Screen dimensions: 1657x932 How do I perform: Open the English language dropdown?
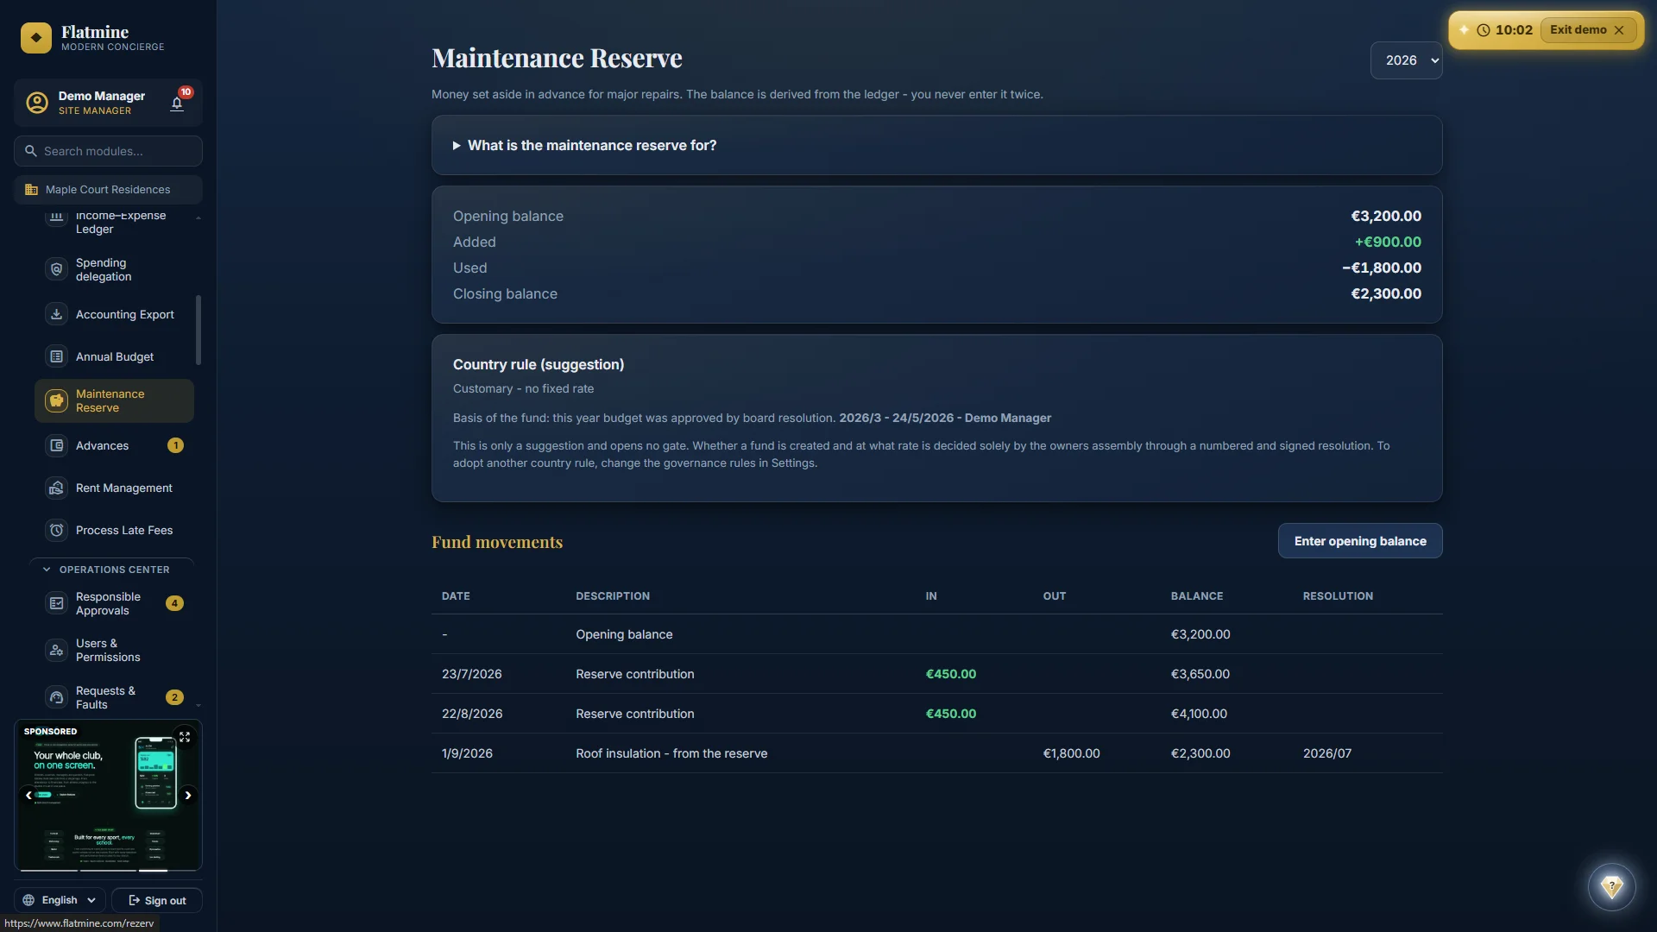coord(60,900)
